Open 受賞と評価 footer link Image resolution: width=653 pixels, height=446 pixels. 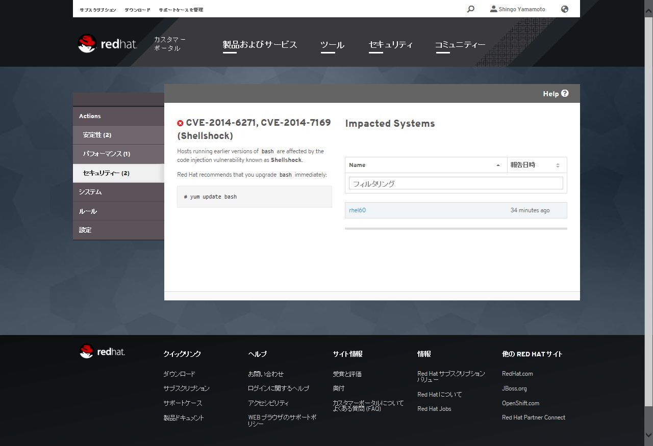pos(347,374)
